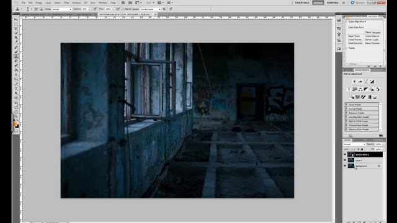Launch Bridge from the application bar
This screenshot has width=397, height=223.
point(123,2)
